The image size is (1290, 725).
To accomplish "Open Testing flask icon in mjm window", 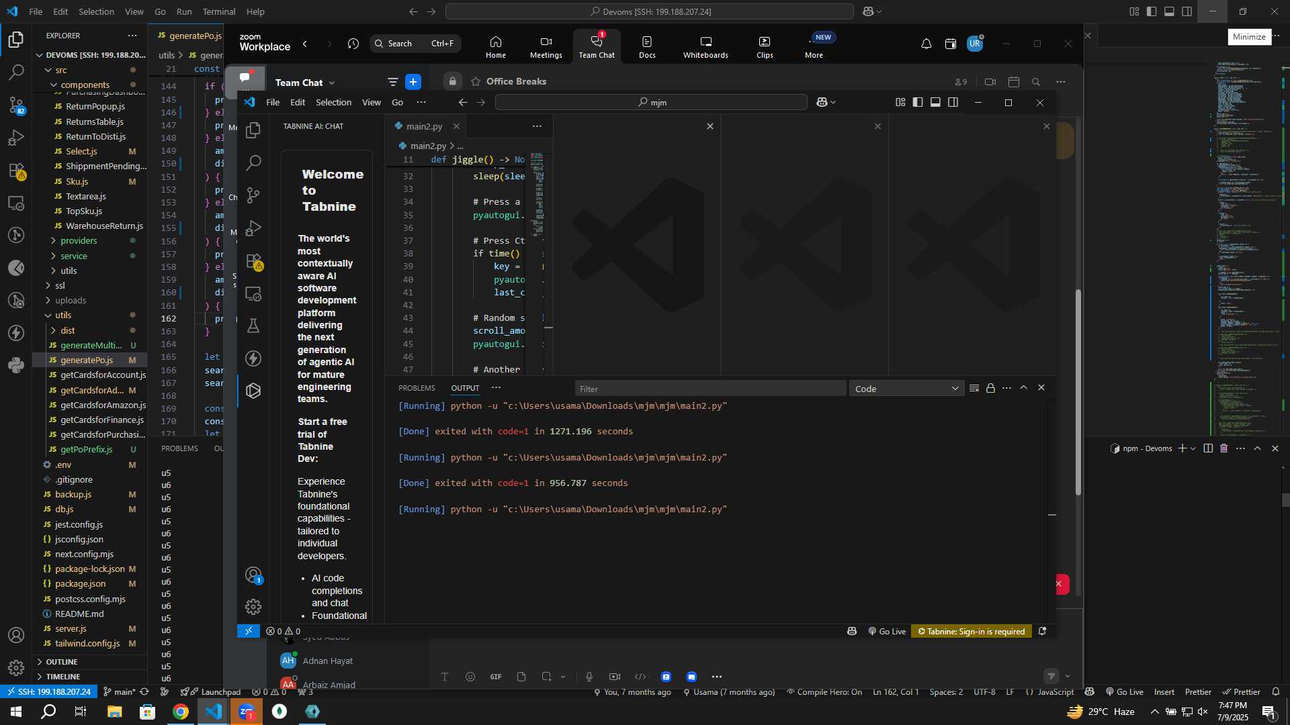I will [x=253, y=326].
